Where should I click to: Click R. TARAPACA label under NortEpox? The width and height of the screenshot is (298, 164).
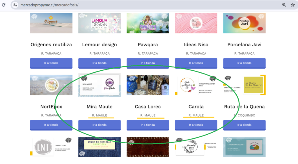point(51,115)
